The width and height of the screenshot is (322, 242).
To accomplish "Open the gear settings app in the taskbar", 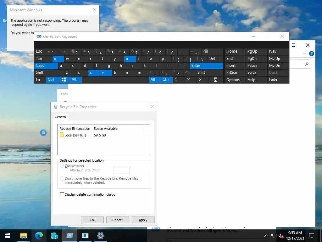I will tap(100, 236).
